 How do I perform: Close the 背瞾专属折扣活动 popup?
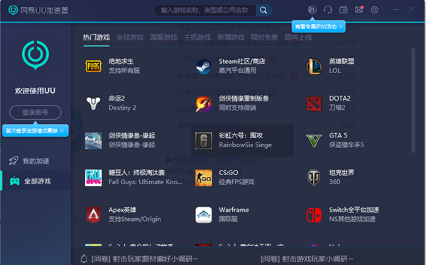coord(341,26)
